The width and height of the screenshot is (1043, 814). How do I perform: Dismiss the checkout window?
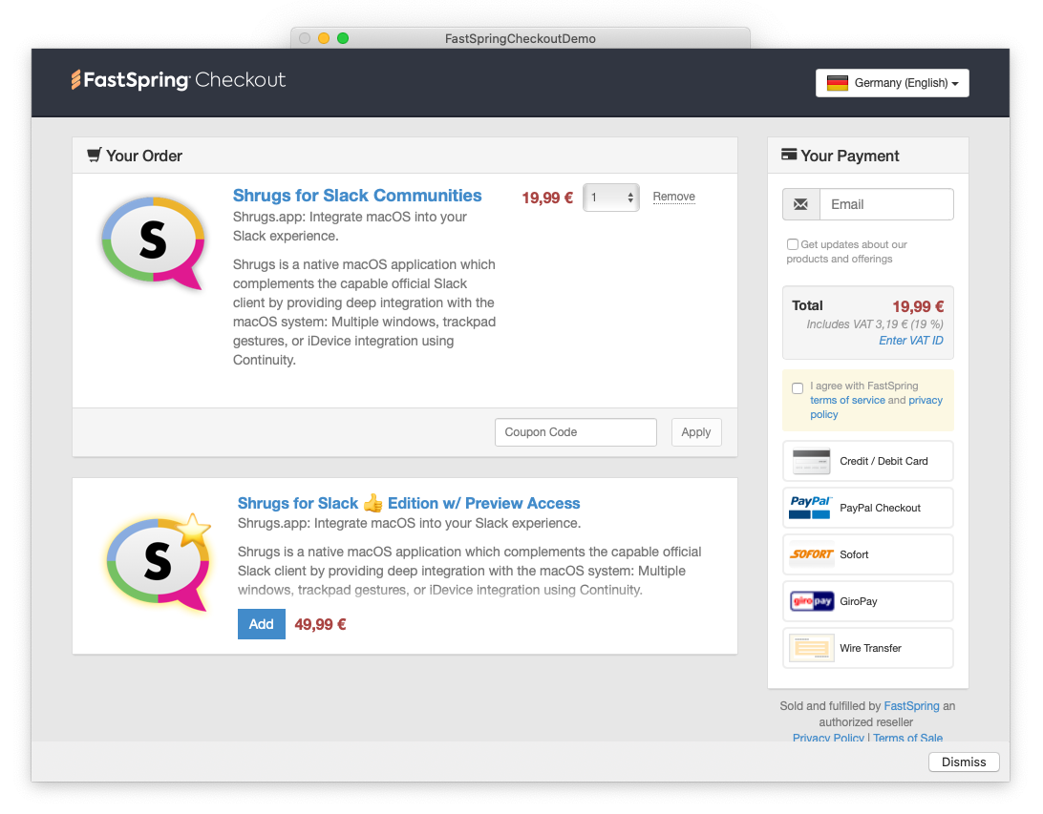pos(964,762)
